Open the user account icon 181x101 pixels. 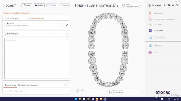tap(165, 5)
